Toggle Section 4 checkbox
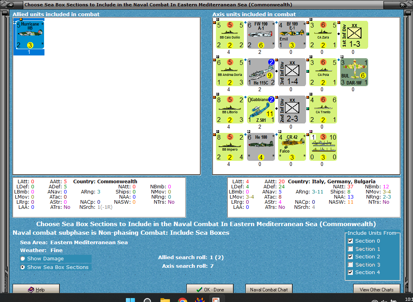The width and height of the screenshot is (413, 302). tap(350, 273)
